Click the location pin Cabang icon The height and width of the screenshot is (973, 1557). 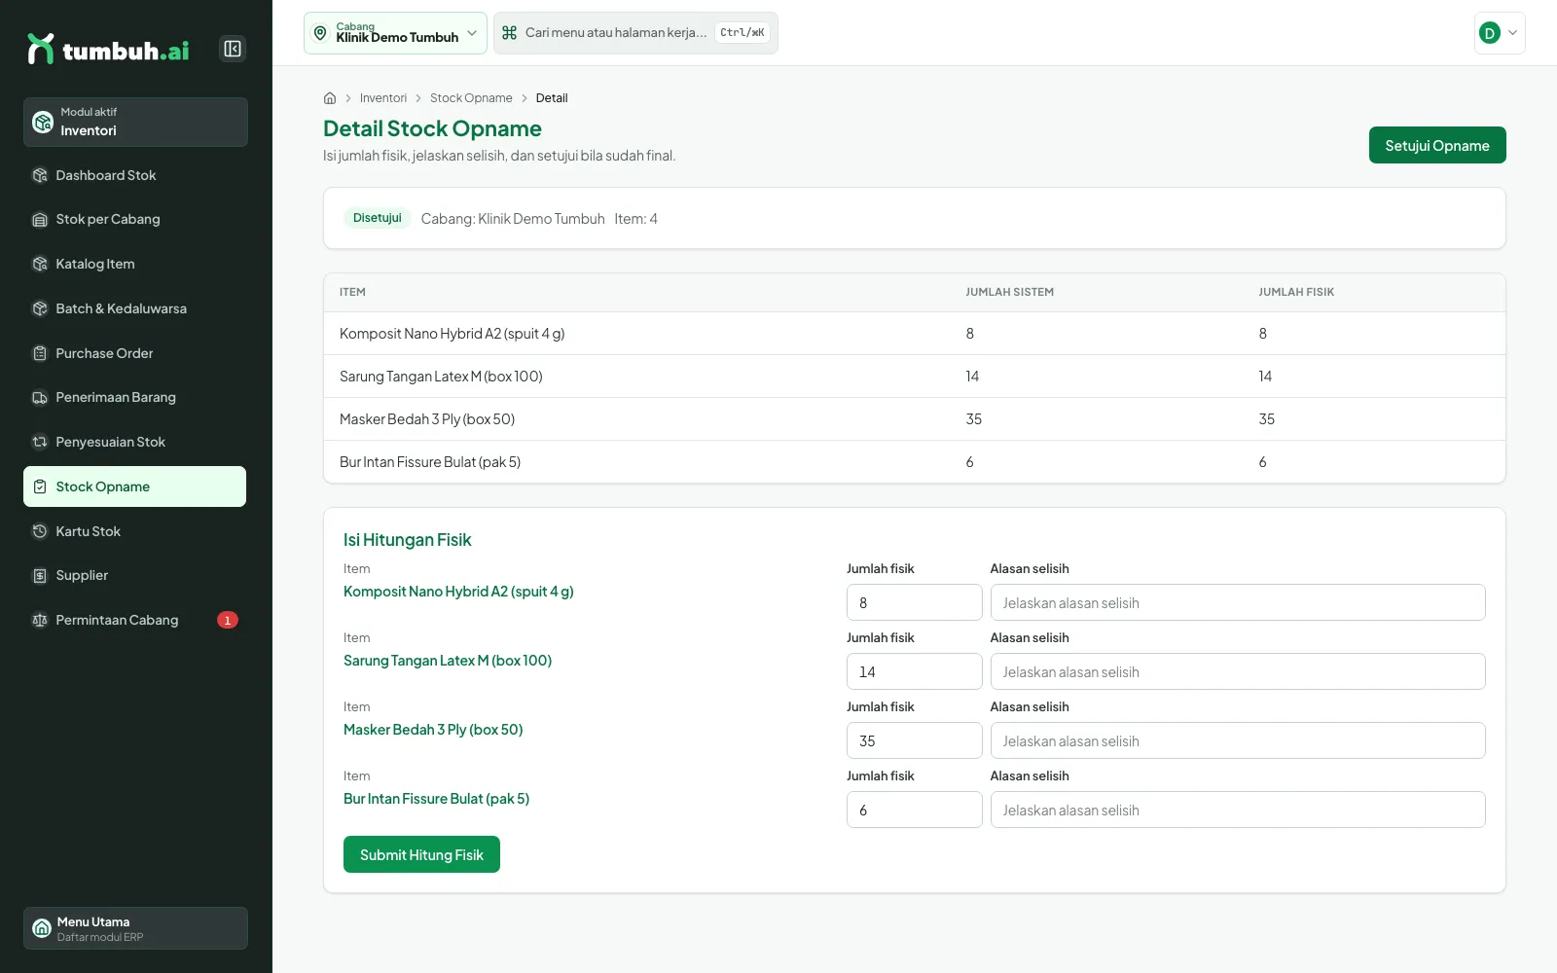320,33
